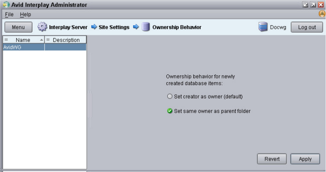Click the Avid Interplay Administrator title bar icon
326x172 pixels.
point(6,4)
